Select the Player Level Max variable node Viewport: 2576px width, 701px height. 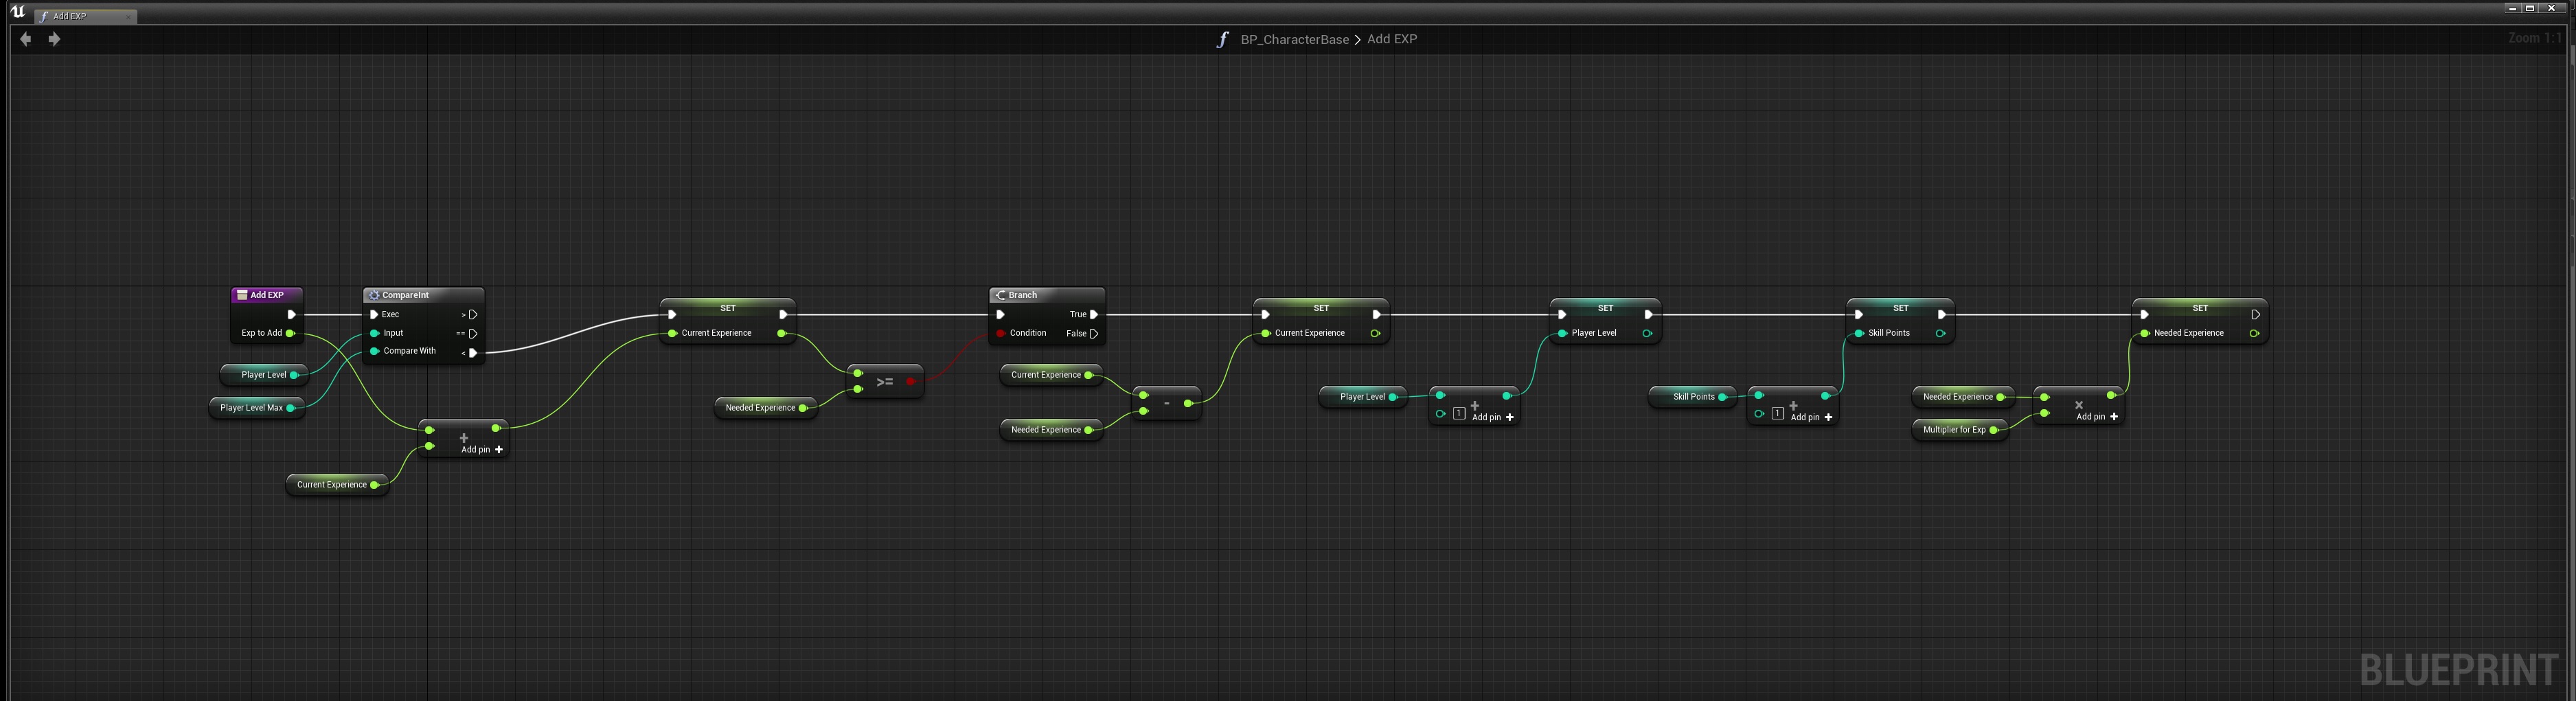click(x=251, y=408)
